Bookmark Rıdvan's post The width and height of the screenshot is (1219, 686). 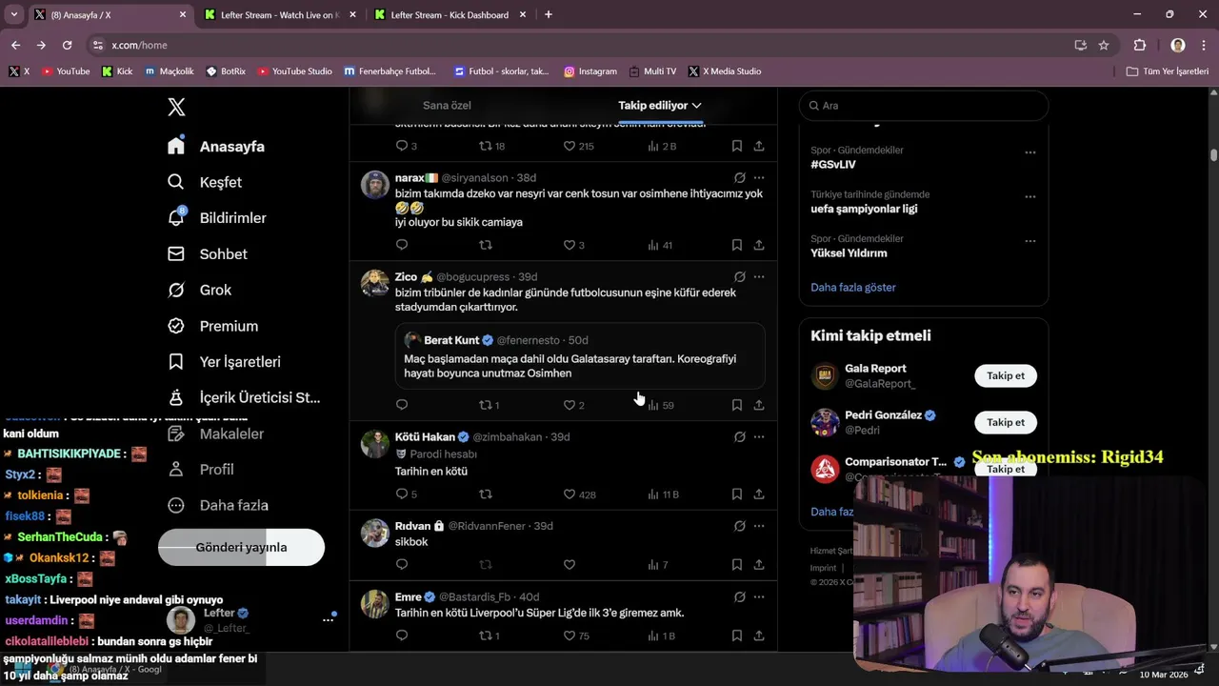coord(737,565)
